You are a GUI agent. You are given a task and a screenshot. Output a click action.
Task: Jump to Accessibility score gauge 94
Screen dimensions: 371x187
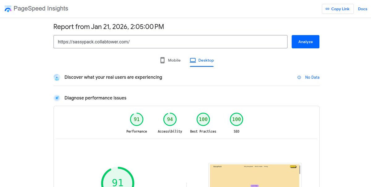click(170, 119)
